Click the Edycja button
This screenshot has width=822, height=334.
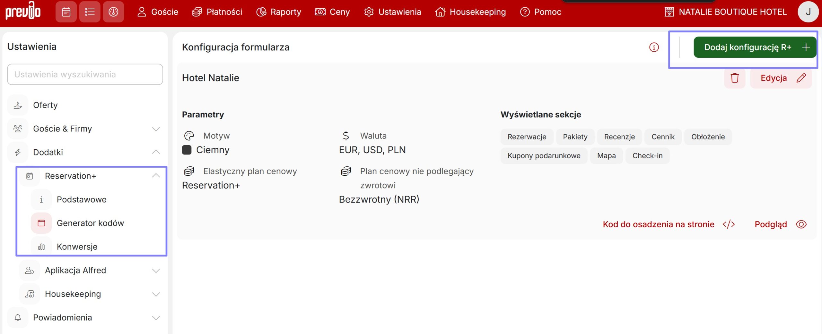click(781, 78)
